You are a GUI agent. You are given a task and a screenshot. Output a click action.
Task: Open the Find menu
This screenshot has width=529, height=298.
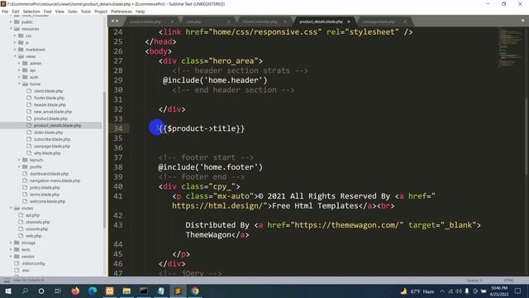coord(48,11)
